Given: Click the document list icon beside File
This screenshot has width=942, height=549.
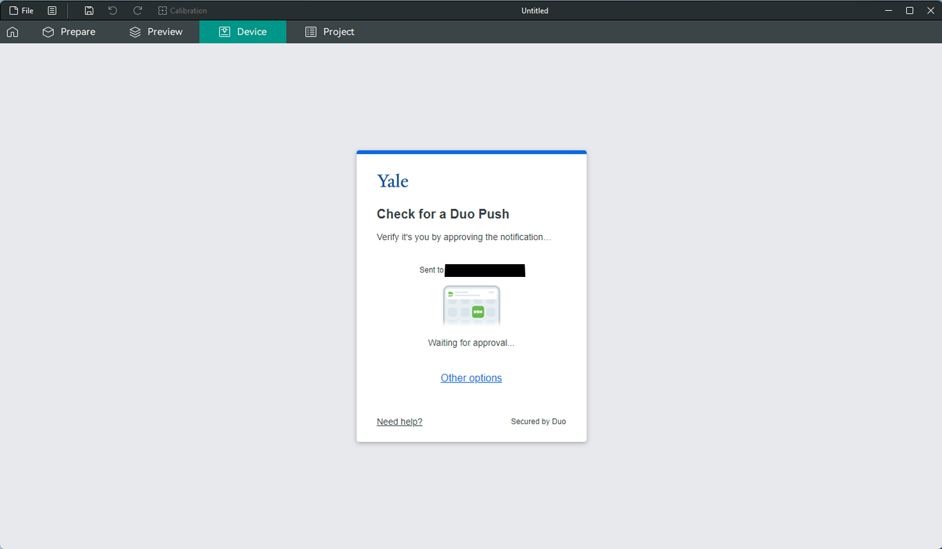Looking at the screenshot, I should coord(52,10).
